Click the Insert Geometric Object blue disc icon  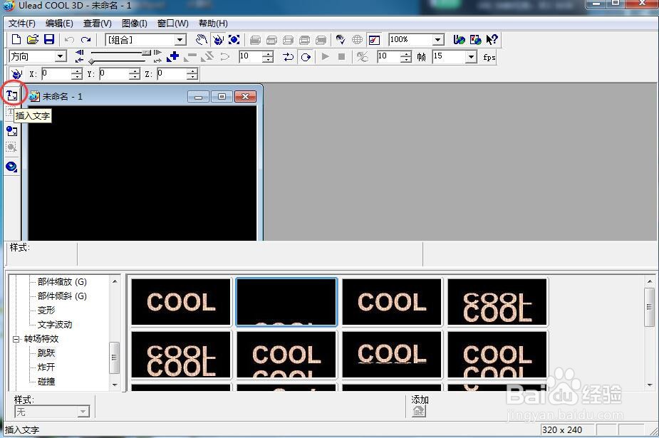coord(12,167)
